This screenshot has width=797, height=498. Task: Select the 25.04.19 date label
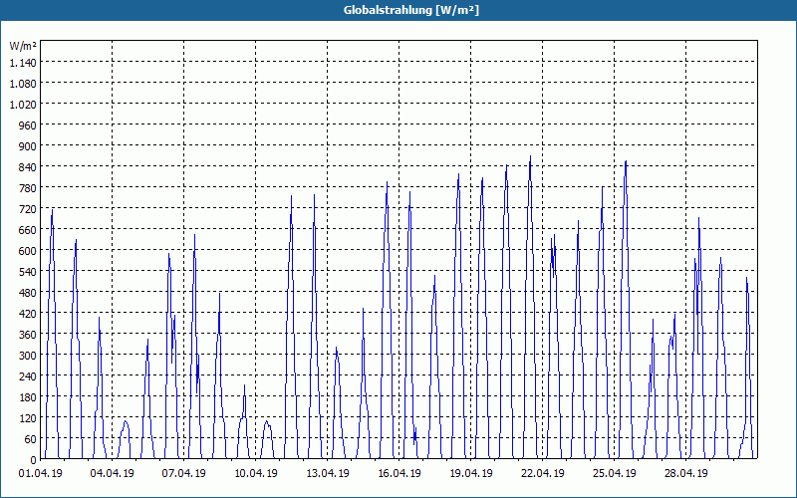pyautogui.click(x=614, y=474)
